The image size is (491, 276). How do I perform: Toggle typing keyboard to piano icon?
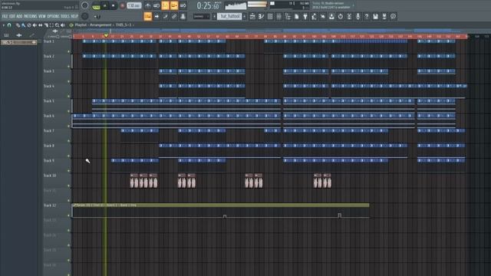[148, 16]
